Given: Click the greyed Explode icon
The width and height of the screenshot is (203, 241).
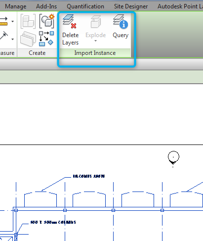Looking at the screenshot, I should point(96,21).
